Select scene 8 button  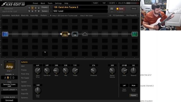click(x=39, y=11)
